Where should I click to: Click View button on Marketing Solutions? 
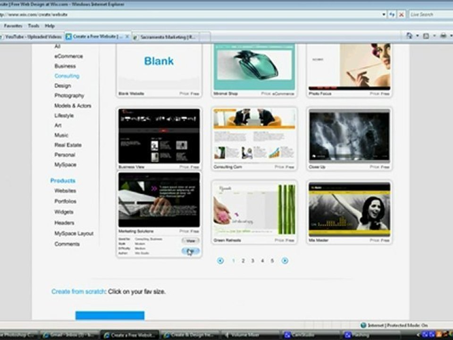pyautogui.click(x=190, y=240)
